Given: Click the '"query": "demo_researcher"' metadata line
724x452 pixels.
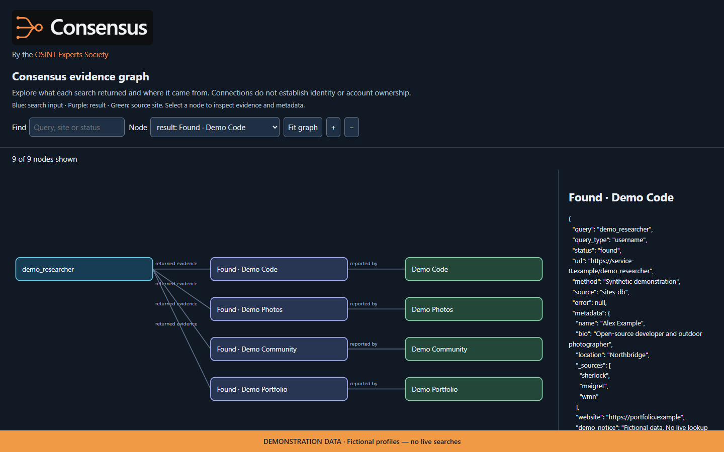Looking at the screenshot, I should coord(612,230).
